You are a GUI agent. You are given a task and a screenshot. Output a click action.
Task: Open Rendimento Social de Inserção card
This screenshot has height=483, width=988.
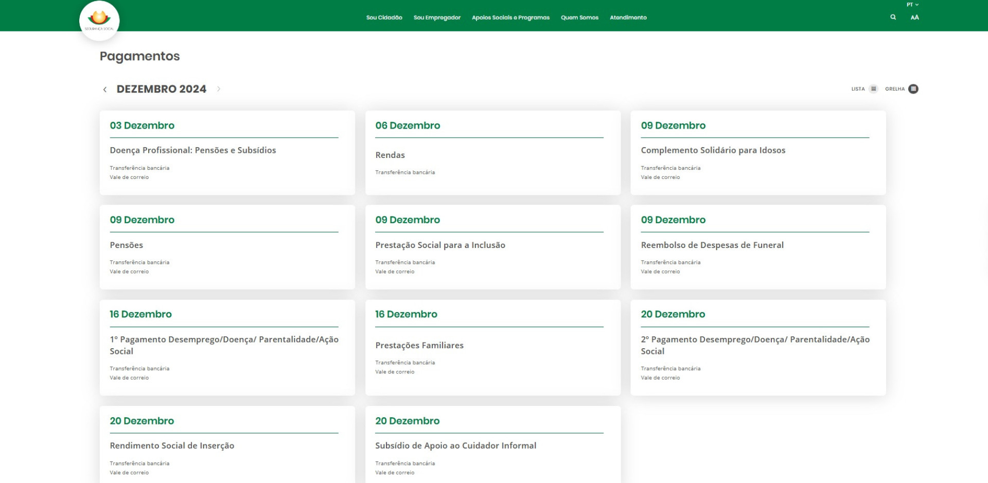tap(227, 445)
